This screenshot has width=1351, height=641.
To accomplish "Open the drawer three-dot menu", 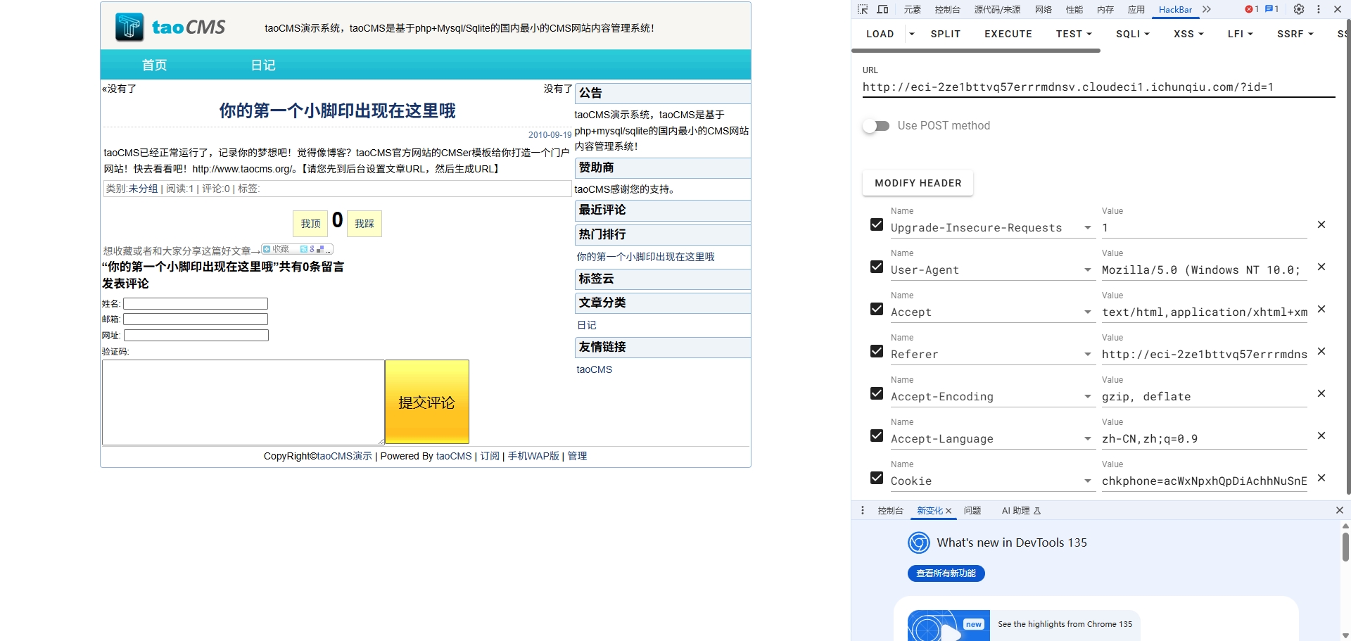I will 863,510.
